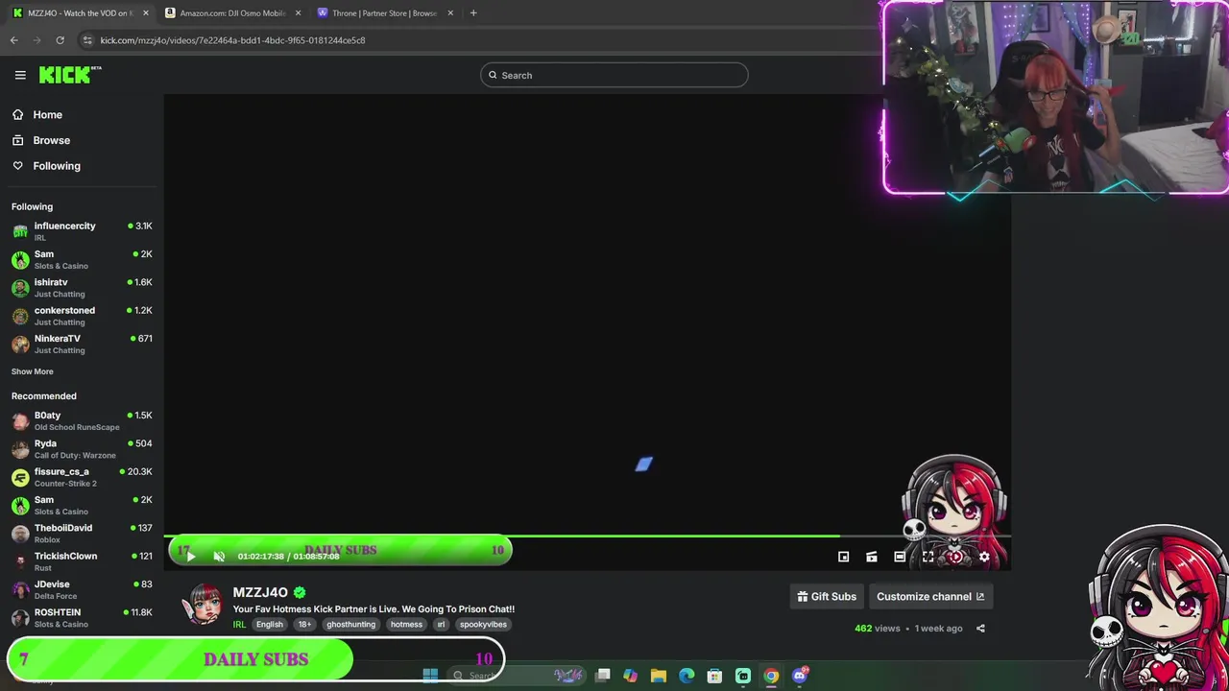Close the Amazon browser tab
The width and height of the screenshot is (1229, 691).
pos(298,13)
